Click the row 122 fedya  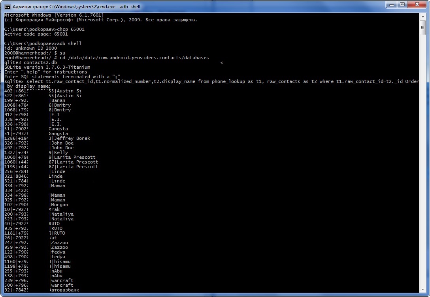pos(34,252)
